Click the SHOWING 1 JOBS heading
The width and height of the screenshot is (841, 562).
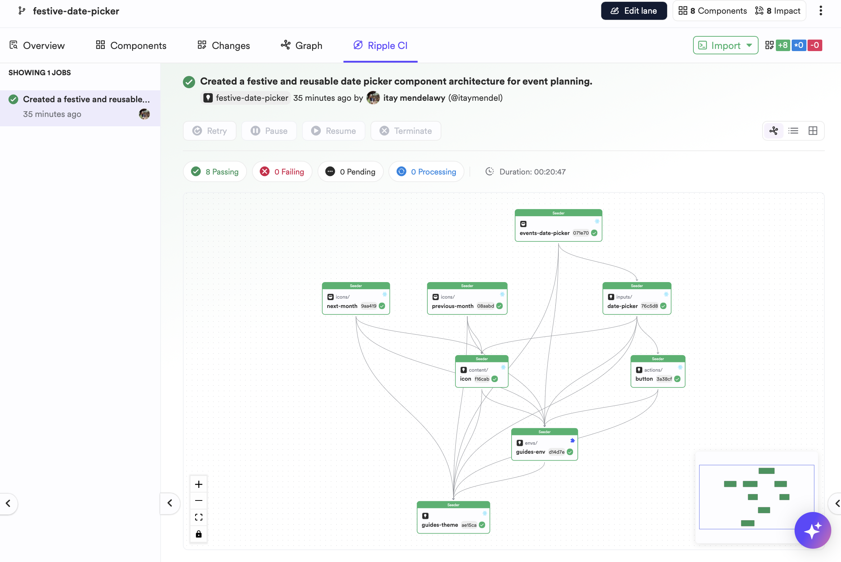tap(40, 73)
